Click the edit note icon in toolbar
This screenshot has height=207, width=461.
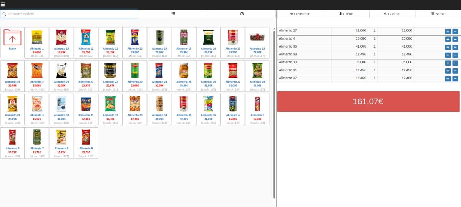point(242,14)
